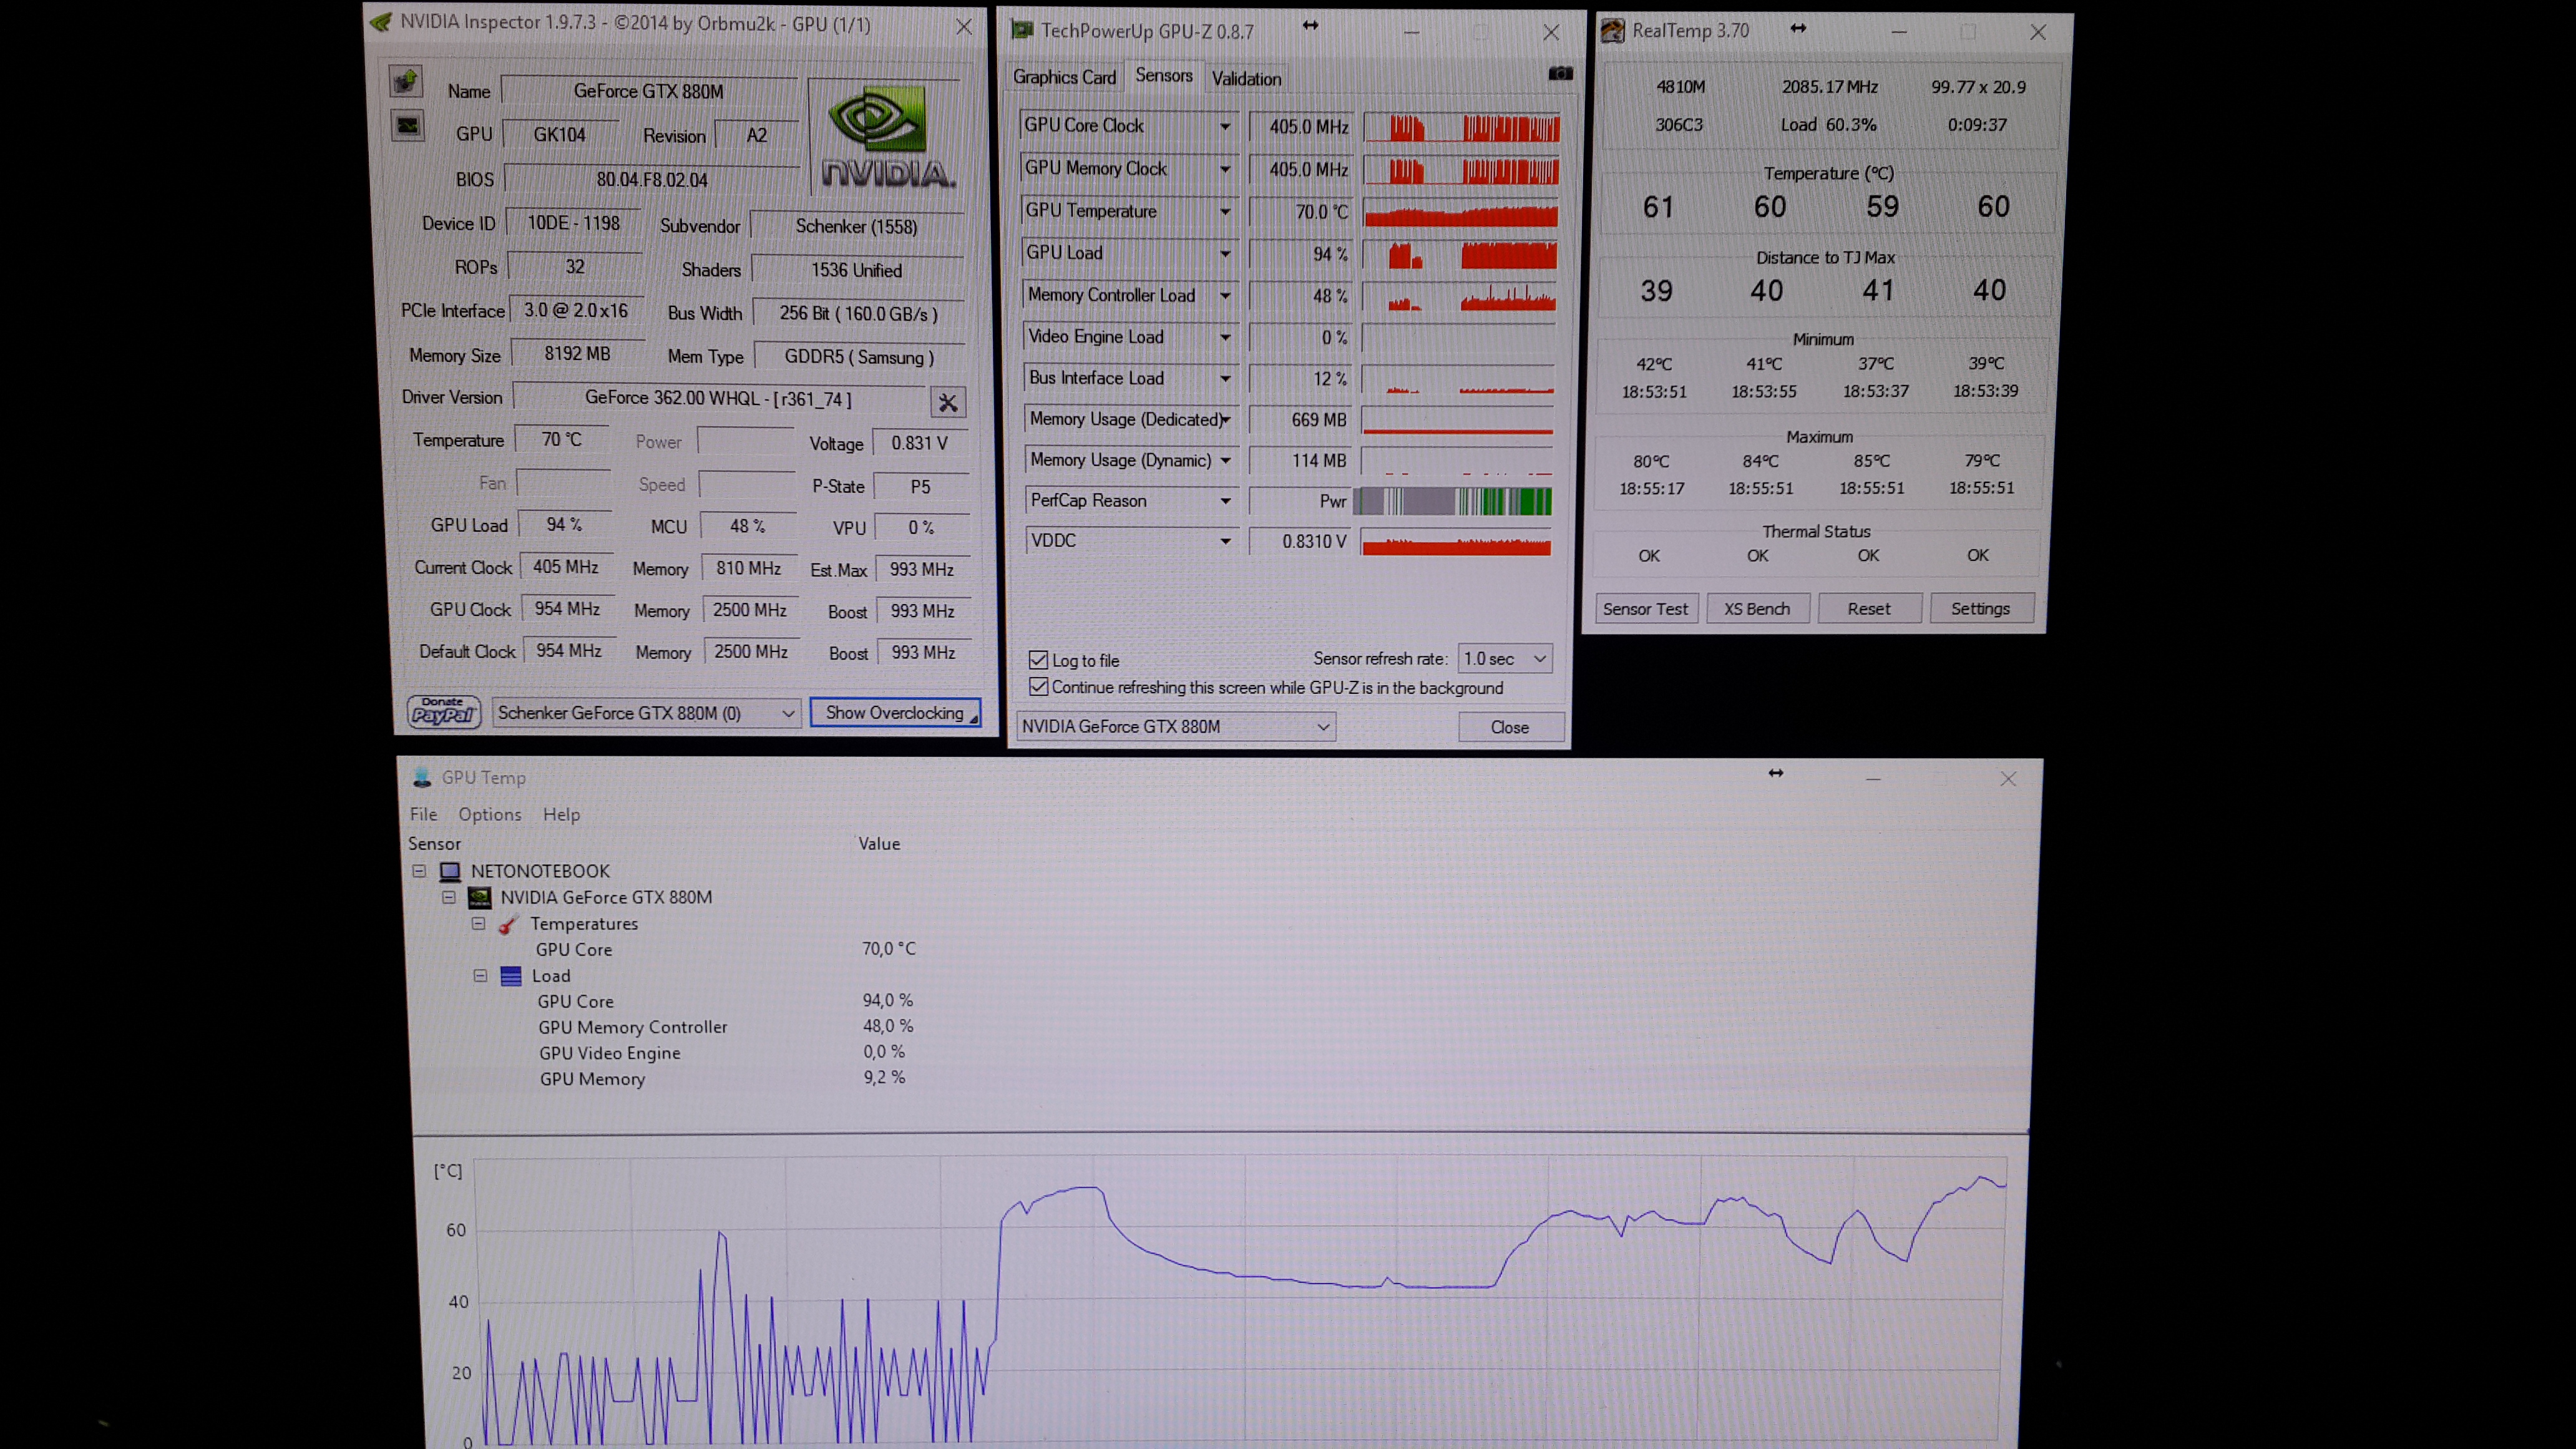
Task: Click the NETONOTEBOOK computer icon
Action: click(x=451, y=871)
